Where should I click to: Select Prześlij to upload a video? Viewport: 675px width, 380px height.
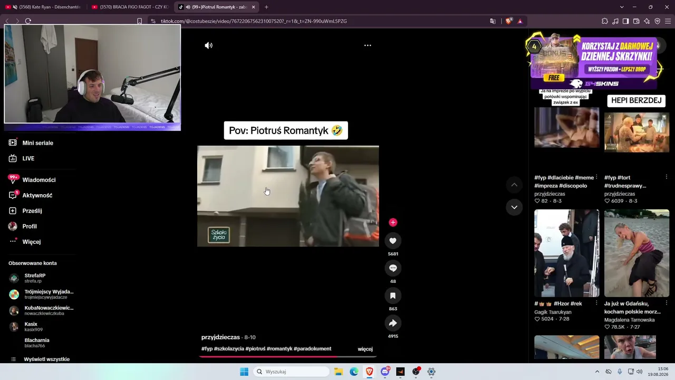pos(25,211)
